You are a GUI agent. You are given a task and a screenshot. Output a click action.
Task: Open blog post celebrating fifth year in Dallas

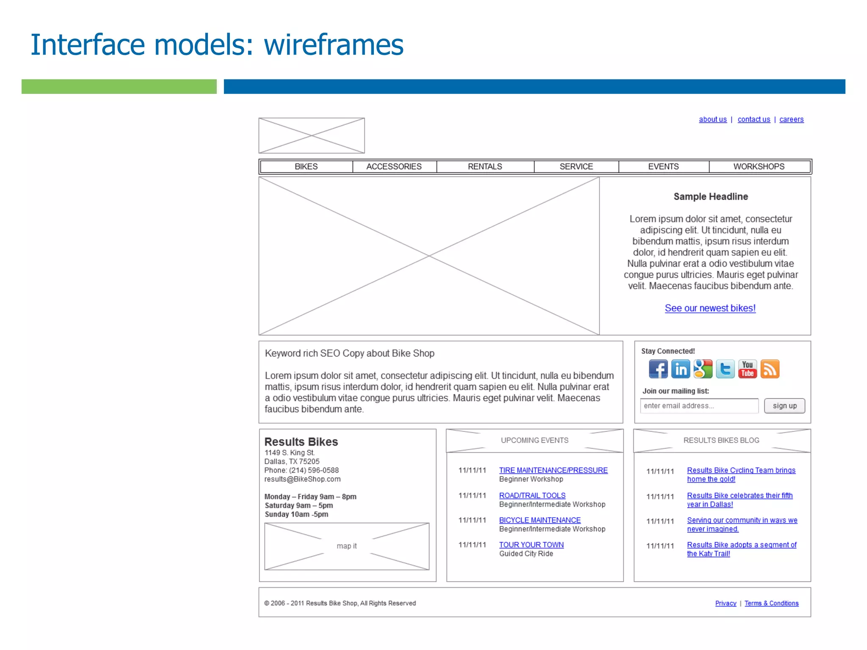click(x=740, y=500)
